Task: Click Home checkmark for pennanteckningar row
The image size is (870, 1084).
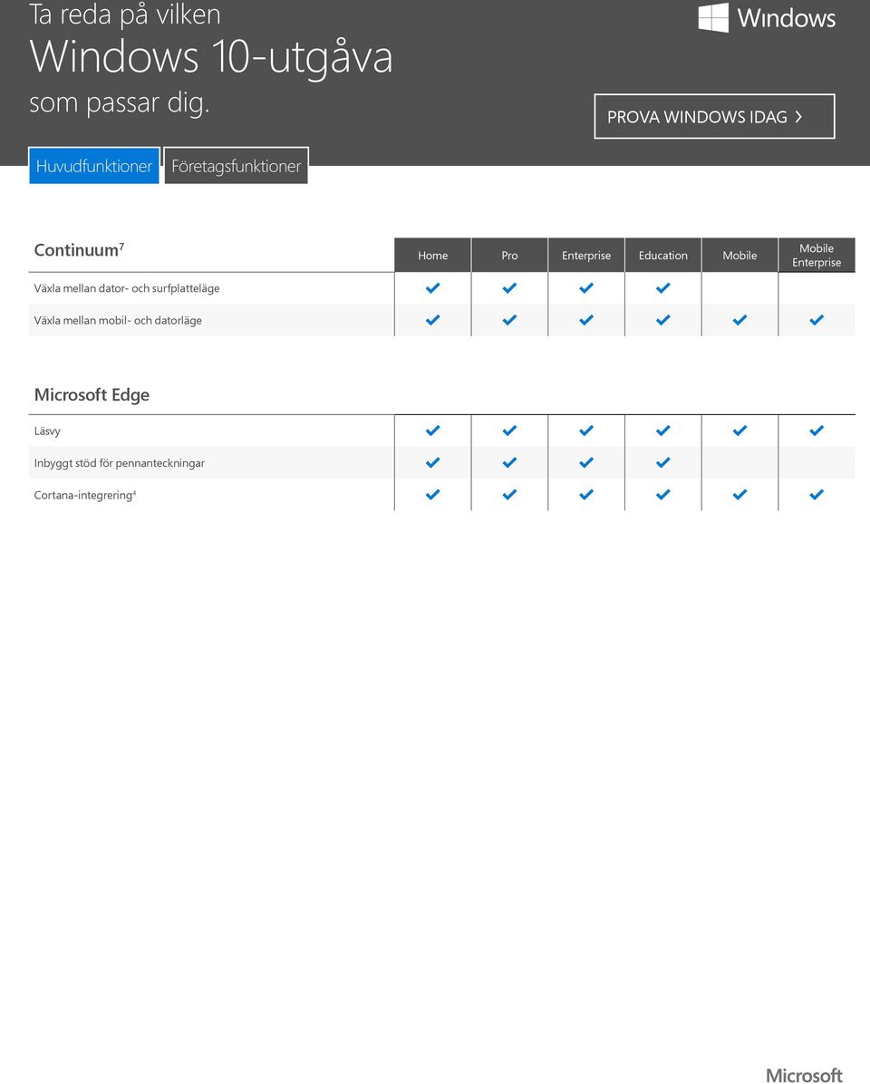Action: pyautogui.click(x=432, y=462)
